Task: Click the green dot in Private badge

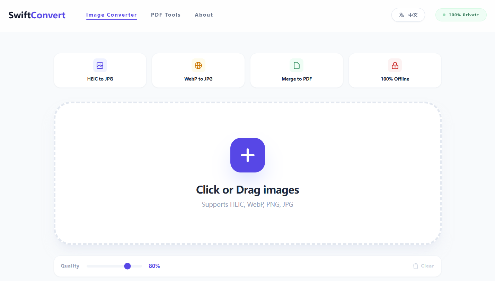Action: coord(444,15)
